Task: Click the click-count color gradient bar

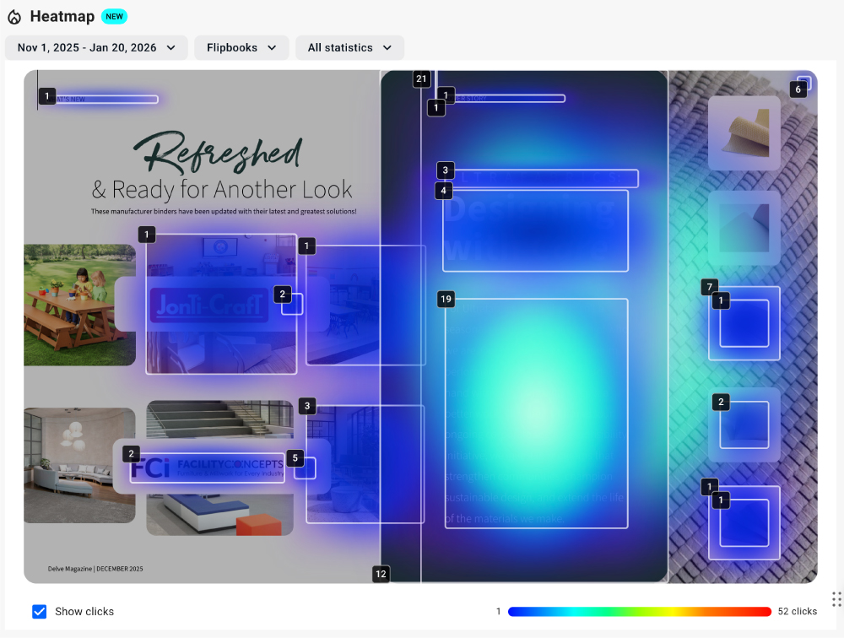Action: pos(639,612)
